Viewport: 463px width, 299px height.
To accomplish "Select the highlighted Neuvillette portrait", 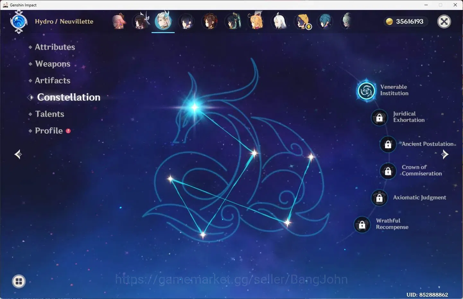I will pos(163,21).
